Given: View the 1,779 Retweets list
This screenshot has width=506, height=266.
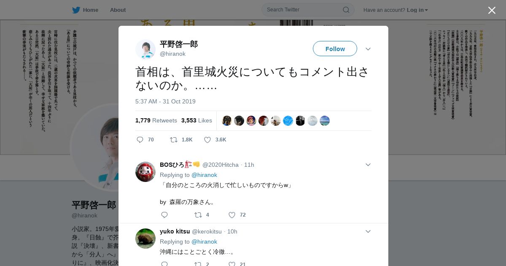Looking at the screenshot, I should (x=156, y=120).
